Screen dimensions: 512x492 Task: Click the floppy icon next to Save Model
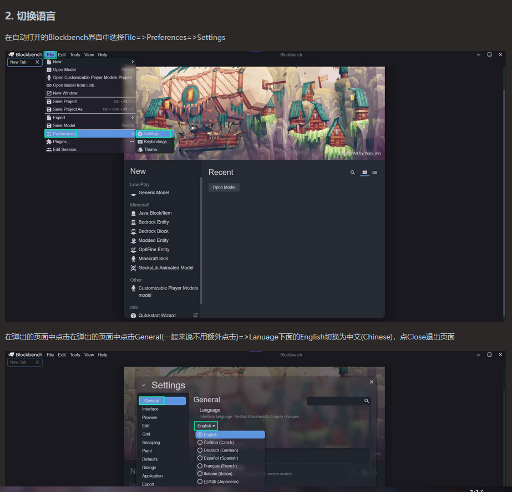click(49, 125)
